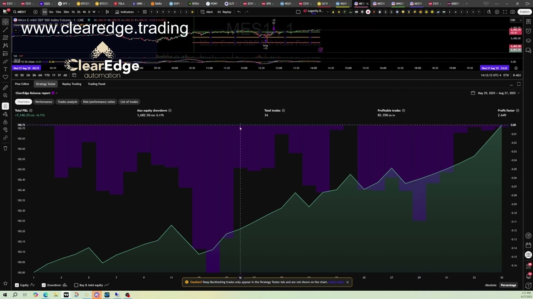This screenshot has width=533, height=299.
Task: Open the favorites heart icon tool
Action: click(5, 77)
